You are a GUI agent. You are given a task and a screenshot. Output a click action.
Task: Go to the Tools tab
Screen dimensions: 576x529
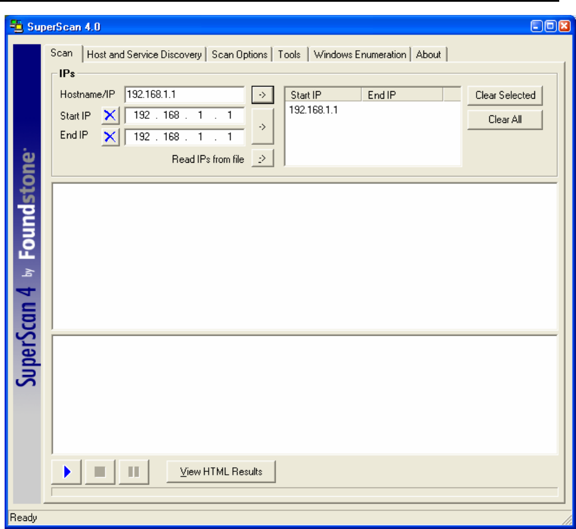pyautogui.click(x=289, y=55)
